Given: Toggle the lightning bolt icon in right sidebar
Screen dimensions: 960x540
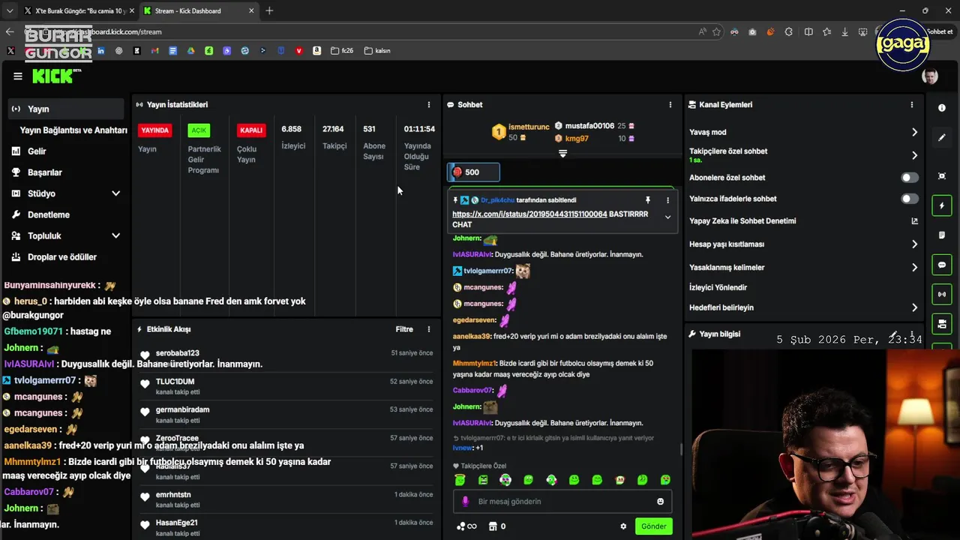Looking at the screenshot, I should click(x=942, y=205).
